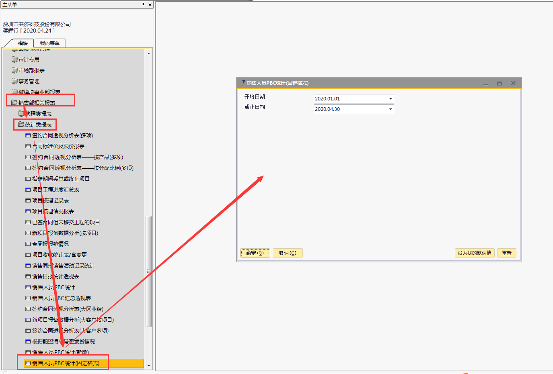553x374 pixels.
Task: Click the 事务管理 folder icon
Action: [x=14, y=81]
